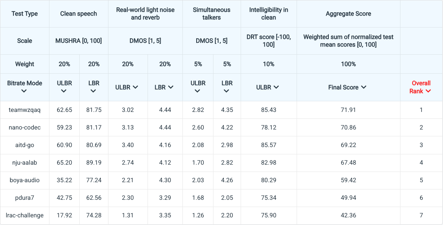Select the teamwzqaq team row
The width and height of the screenshot is (443, 225).
(x=25, y=110)
